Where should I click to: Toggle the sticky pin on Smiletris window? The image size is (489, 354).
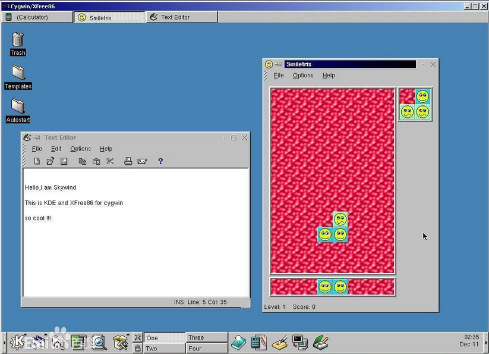278,64
